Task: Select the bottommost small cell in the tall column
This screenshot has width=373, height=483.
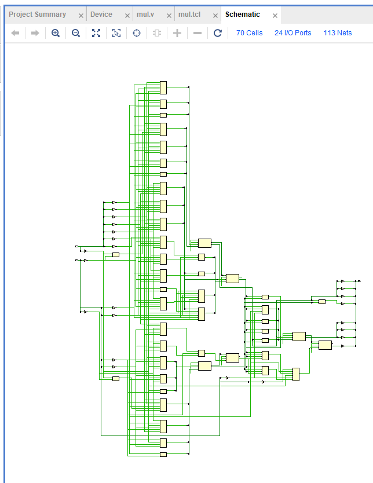Action: (x=163, y=455)
